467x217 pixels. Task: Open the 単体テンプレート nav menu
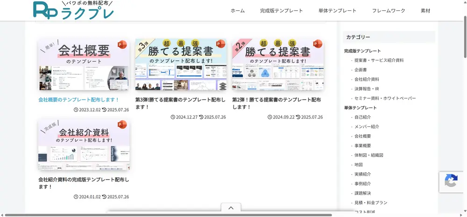(338, 11)
